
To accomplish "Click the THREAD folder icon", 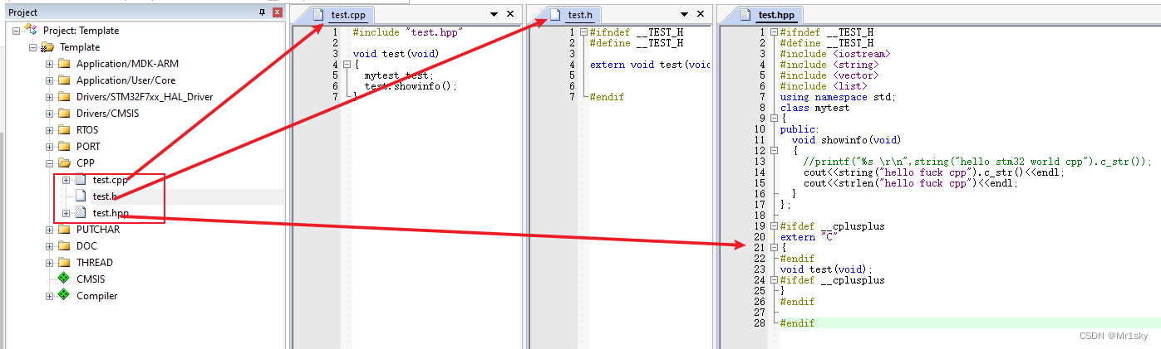I will point(64,263).
